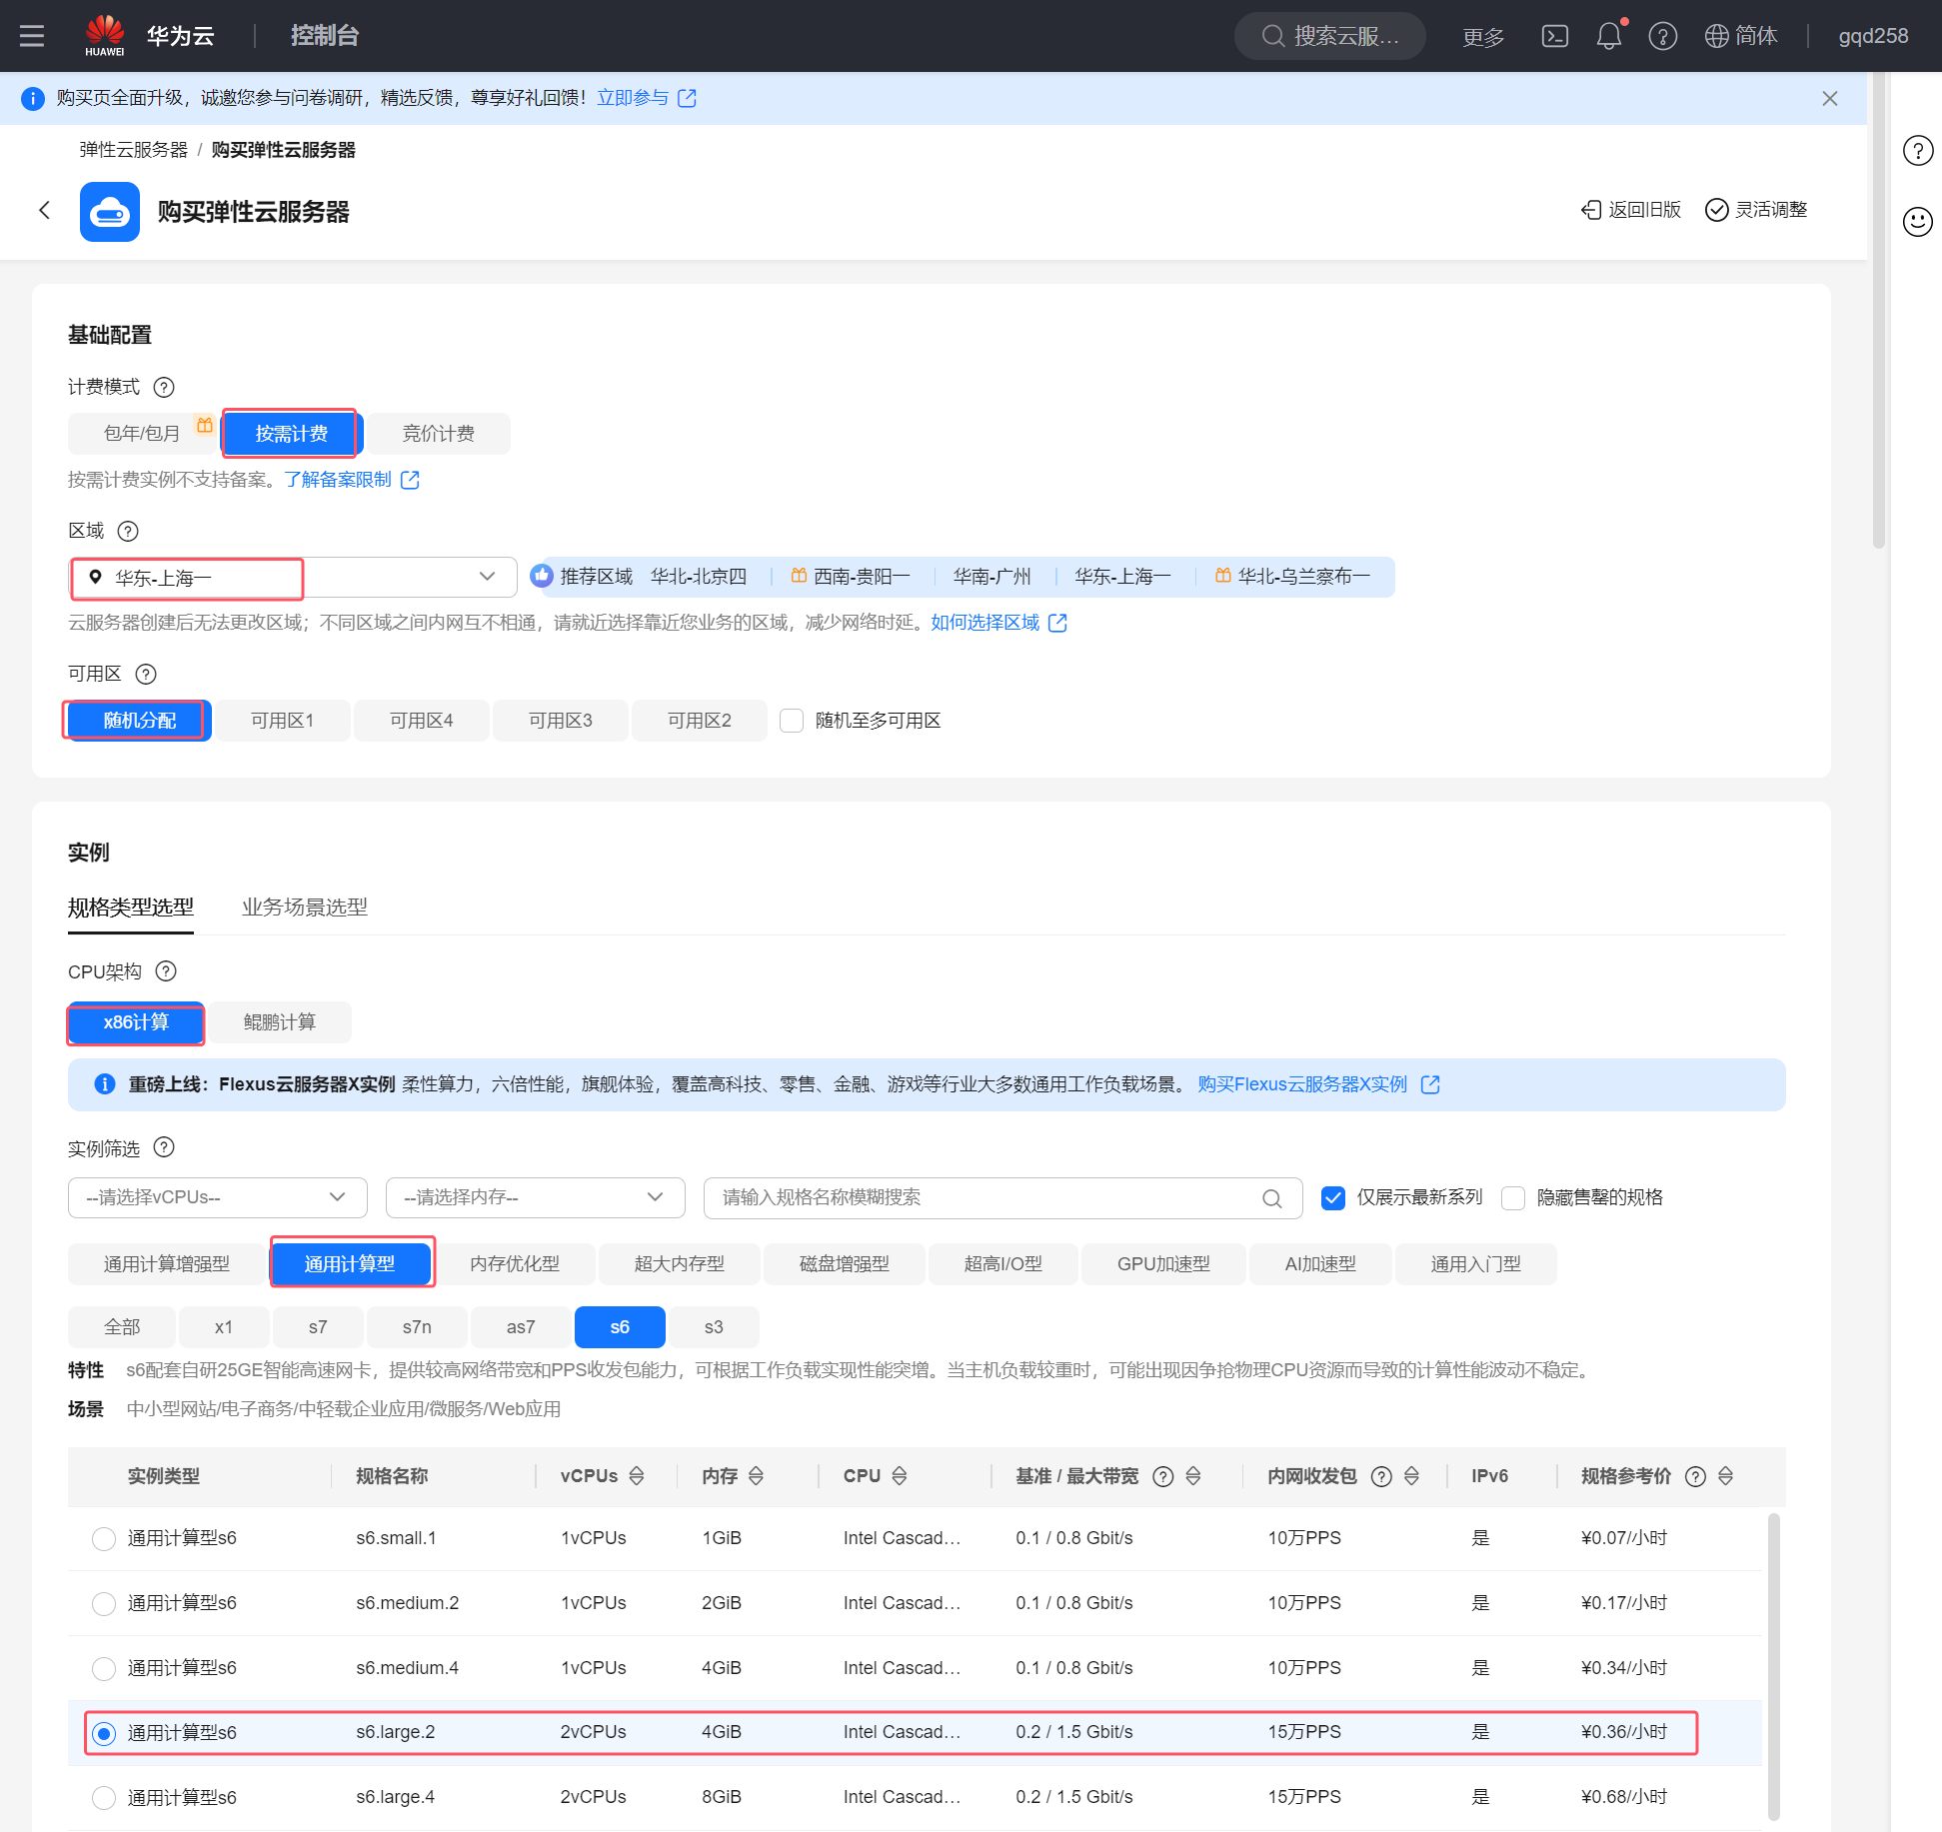Open the CloudShell terminal icon
Image resolution: width=1942 pixels, height=1832 pixels.
[x=1554, y=36]
